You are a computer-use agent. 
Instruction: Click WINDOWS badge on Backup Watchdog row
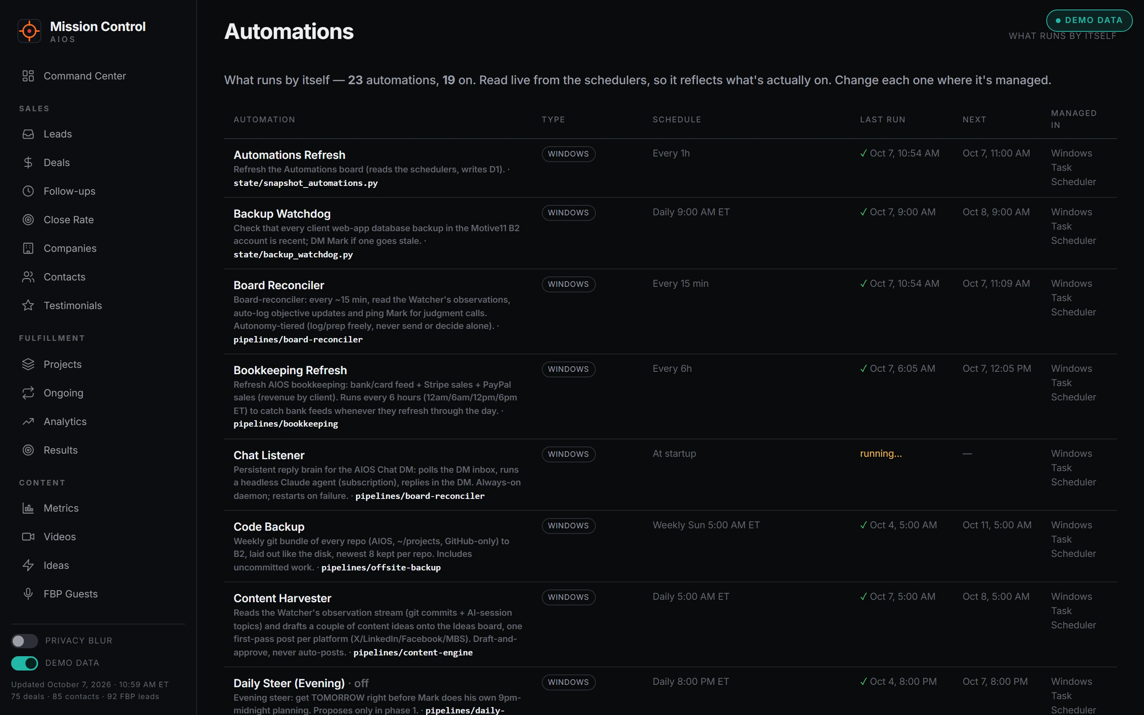568,213
